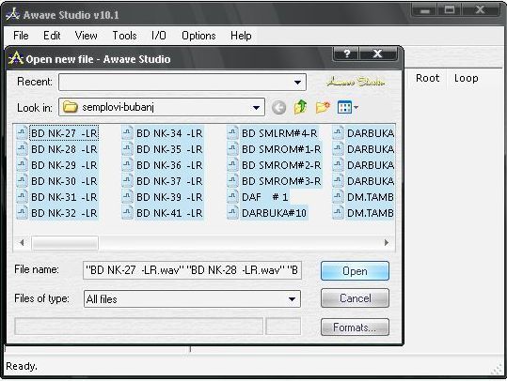Close the Open new file dialog
Screen dimensions: 507x381
[x=377, y=53]
